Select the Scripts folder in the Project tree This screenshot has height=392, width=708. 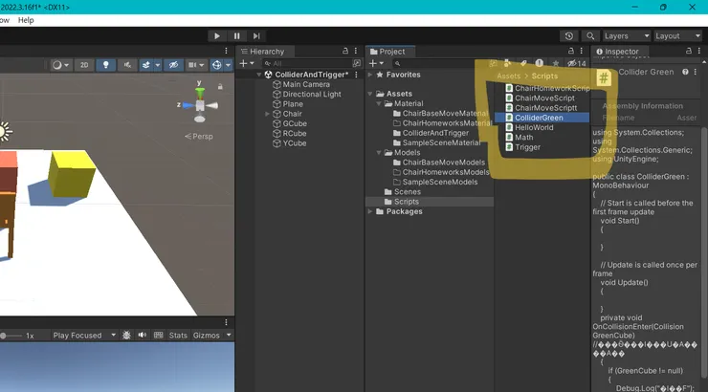point(407,202)
